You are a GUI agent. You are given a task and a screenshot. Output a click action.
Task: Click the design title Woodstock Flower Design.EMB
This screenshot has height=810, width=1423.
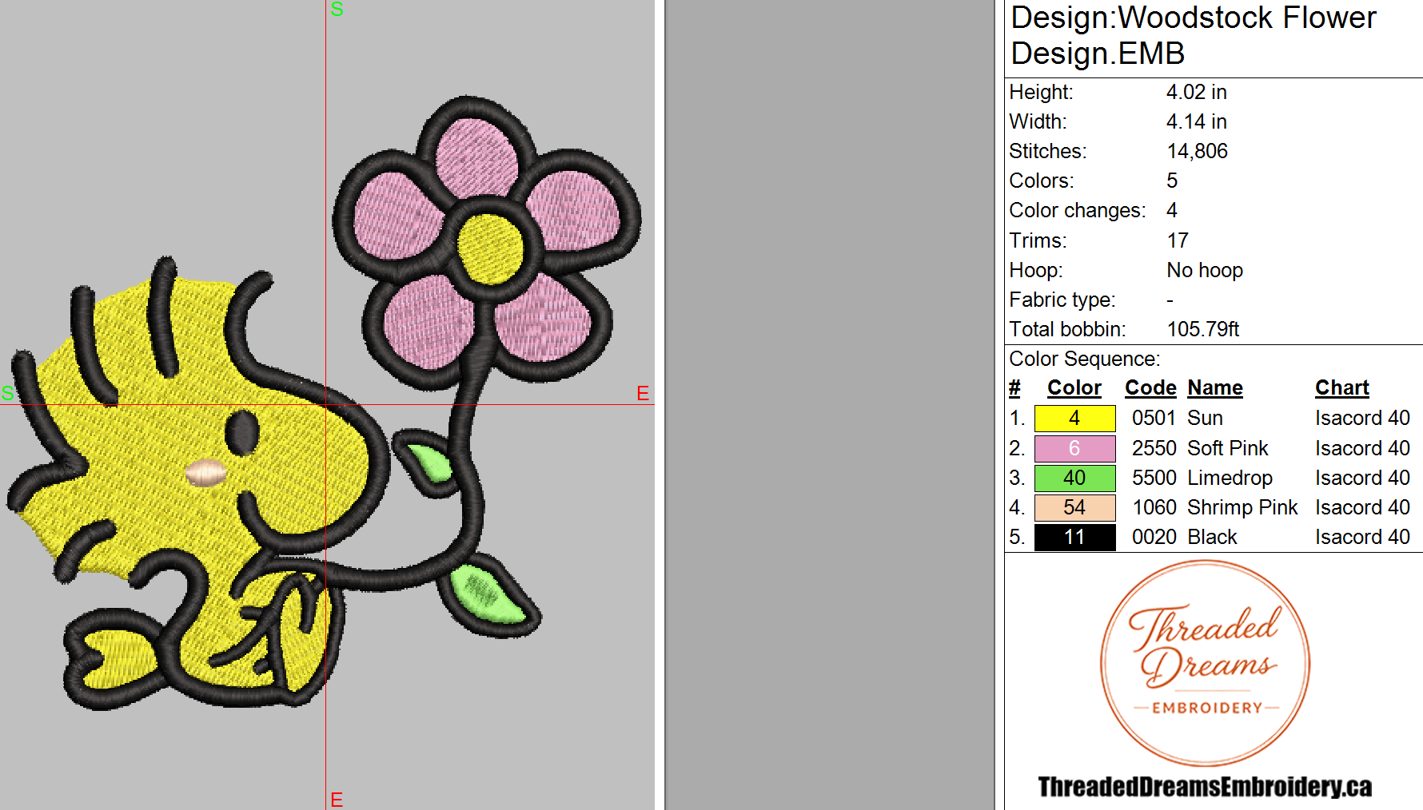point(1194,35)
